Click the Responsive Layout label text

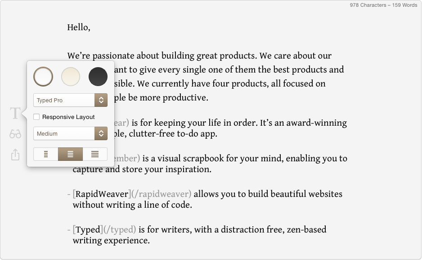pos(68,117)
